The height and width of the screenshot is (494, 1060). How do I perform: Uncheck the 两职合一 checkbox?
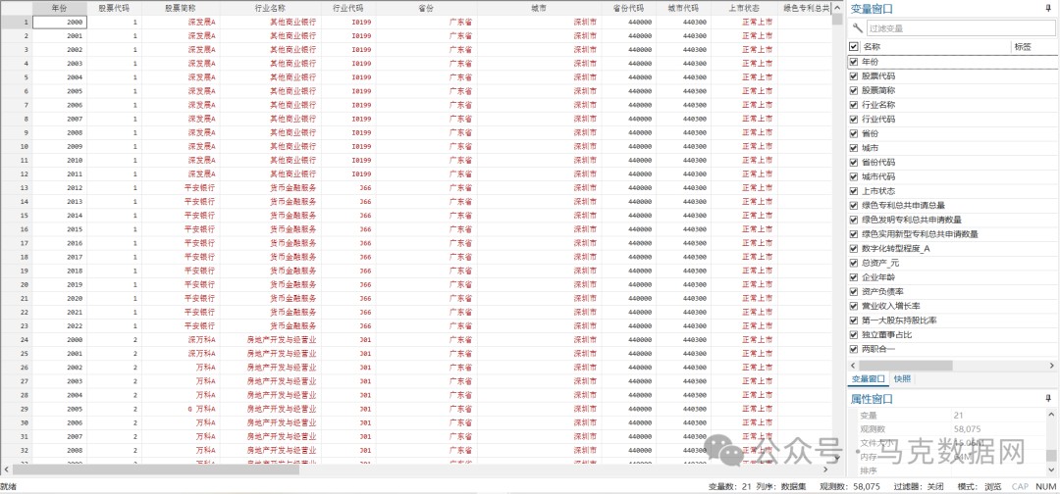(x=853, y=350)
